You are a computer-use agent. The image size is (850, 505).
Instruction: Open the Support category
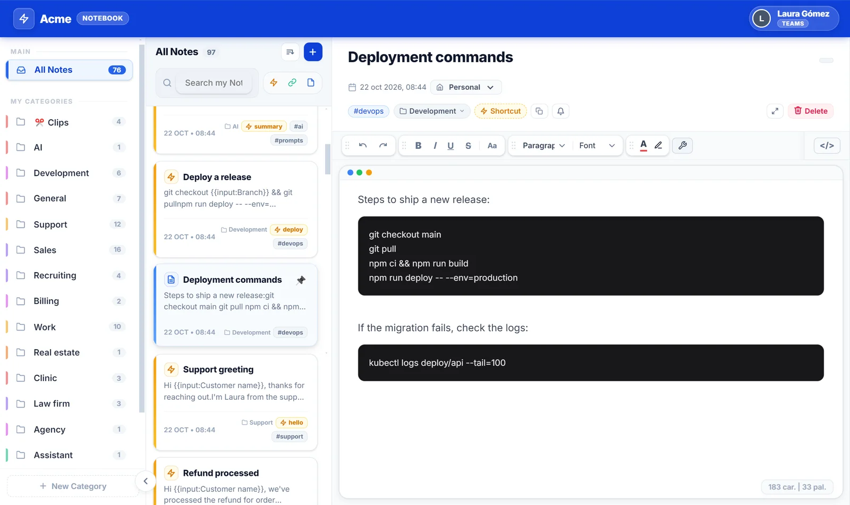click(x=69, y=224)
